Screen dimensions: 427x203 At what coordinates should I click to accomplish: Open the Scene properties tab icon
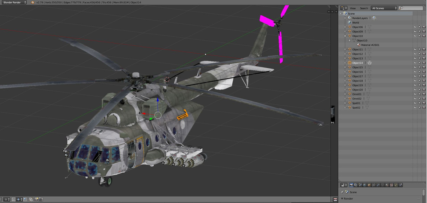pos(360,185)
